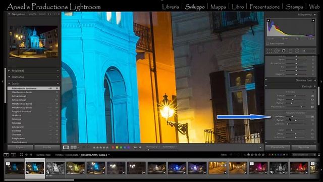Click the Ripristina button
Image resolution: width=323 pixels, height=182 pixels.
click(x=304, y=147)
